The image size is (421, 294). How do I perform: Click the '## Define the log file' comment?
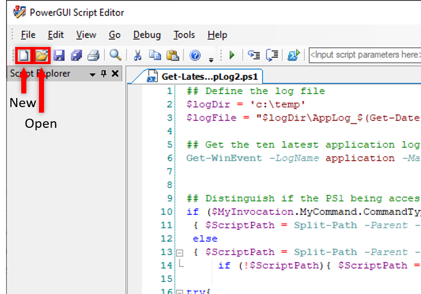[256, 91]
